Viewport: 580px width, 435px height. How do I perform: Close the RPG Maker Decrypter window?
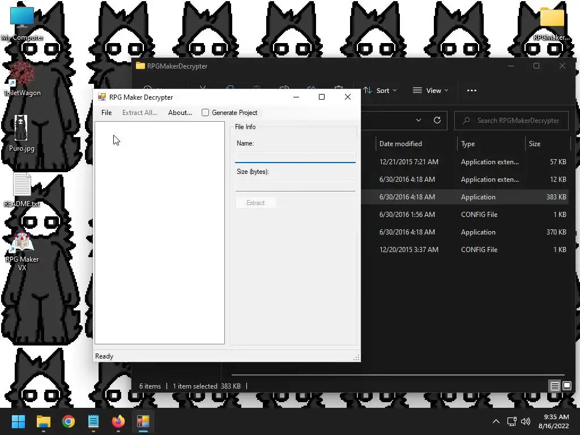click(x=348, y=97)
